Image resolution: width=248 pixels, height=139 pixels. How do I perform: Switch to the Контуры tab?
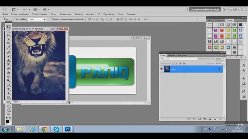tap(182, 55)
